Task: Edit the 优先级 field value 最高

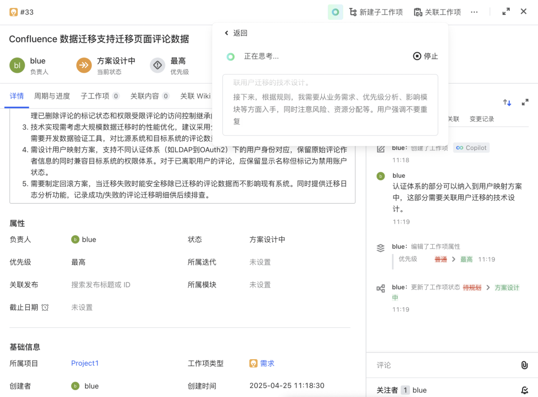Action: tap(78, 262)
